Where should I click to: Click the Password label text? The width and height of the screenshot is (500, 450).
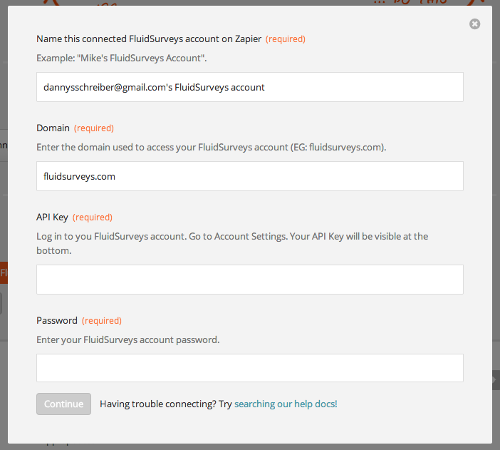57,320
